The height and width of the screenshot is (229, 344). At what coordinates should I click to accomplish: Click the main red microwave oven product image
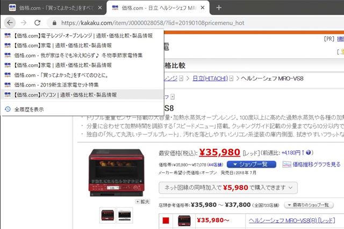pos(117,173)
